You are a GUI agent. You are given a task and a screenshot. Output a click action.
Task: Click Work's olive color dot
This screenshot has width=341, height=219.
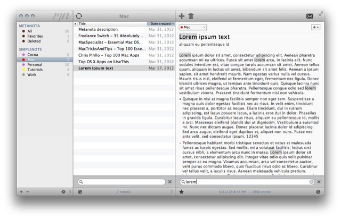23,74
